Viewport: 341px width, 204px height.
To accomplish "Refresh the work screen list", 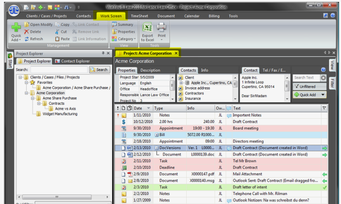I will (34, 39).
